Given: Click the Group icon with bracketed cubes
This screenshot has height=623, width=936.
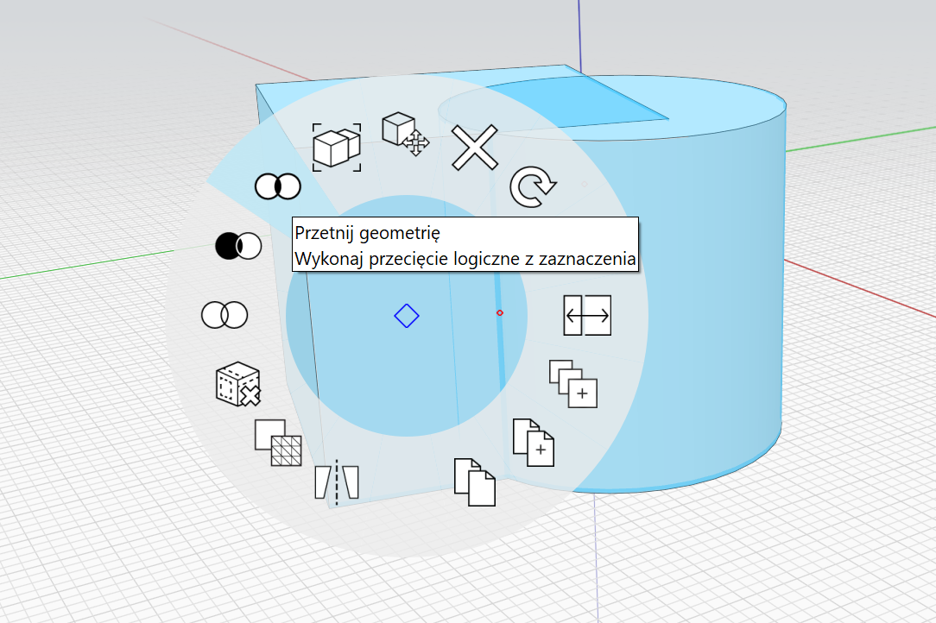Looking at the screenshot, I should (x=337, y=148).
